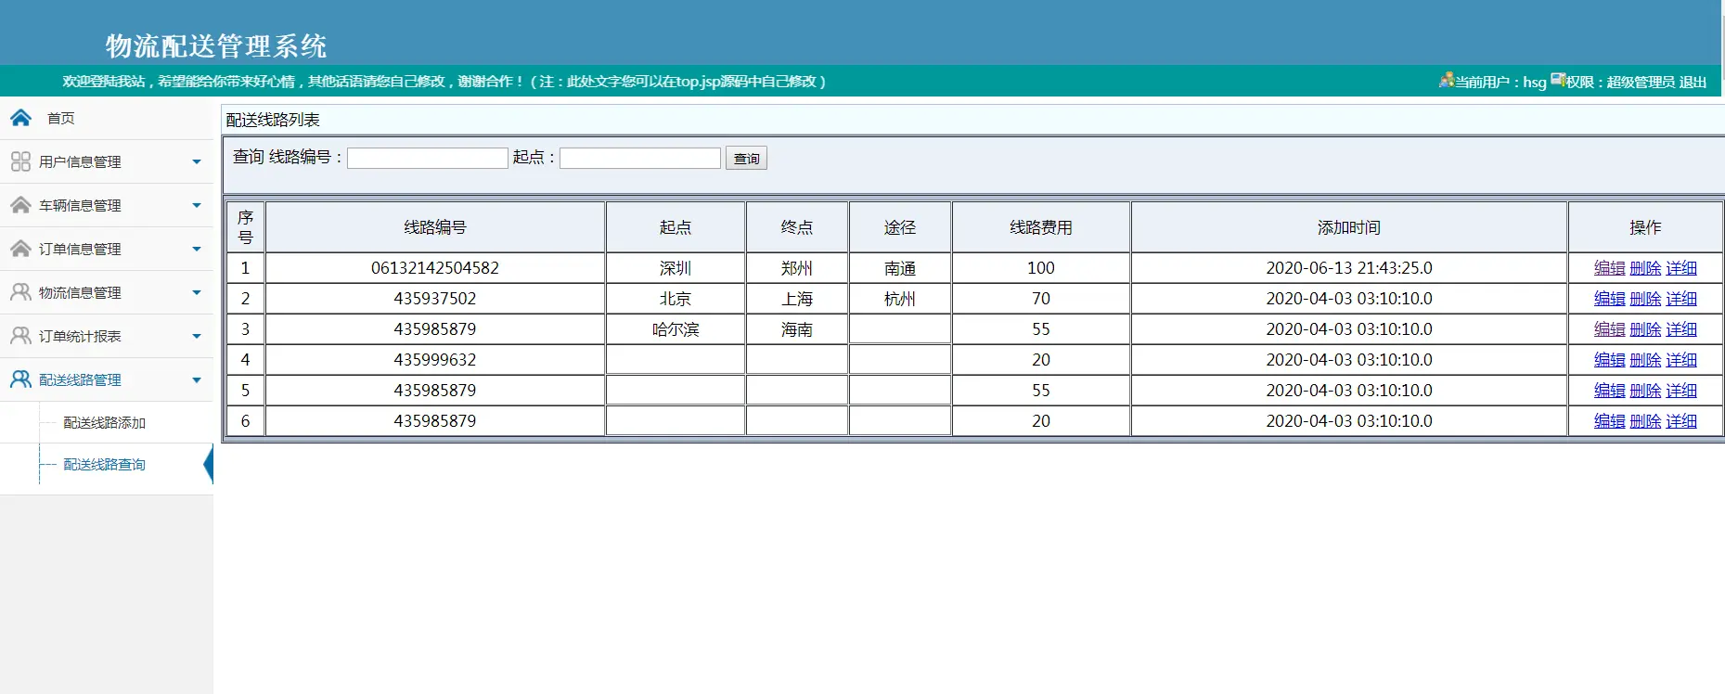Click the 起点 search input field
This screenshot has width=1725, height=694.
[640, 159]
